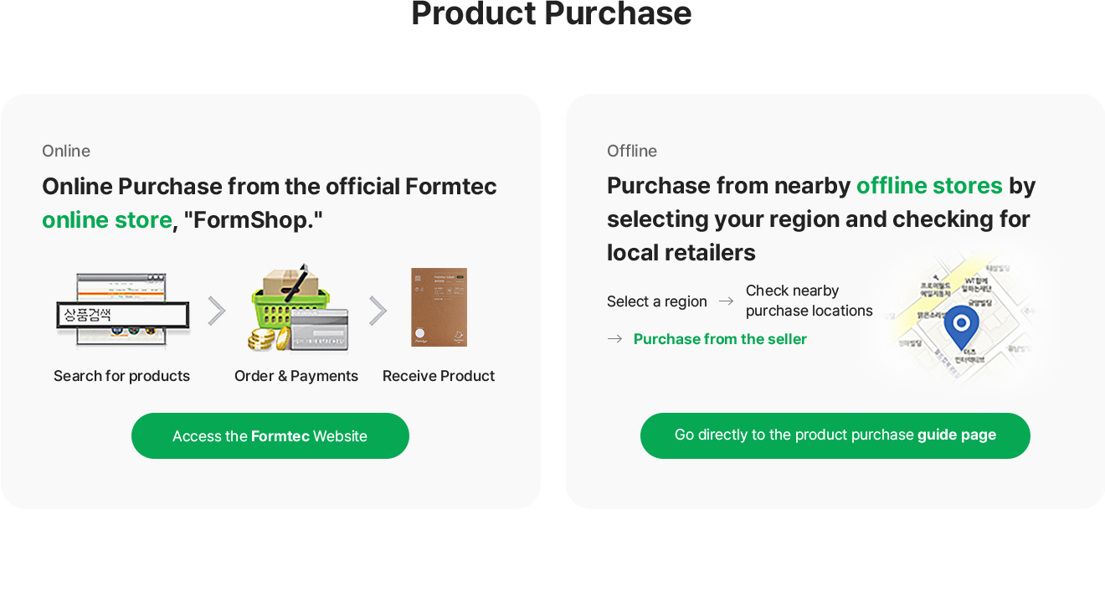Screen dimensions: 1105x592
Task: Click the Product Purchase heading
Action: pyautogui.click(x=552, y=13)
